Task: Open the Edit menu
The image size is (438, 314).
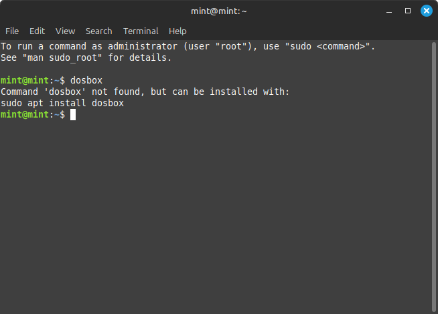Action: 37,31
